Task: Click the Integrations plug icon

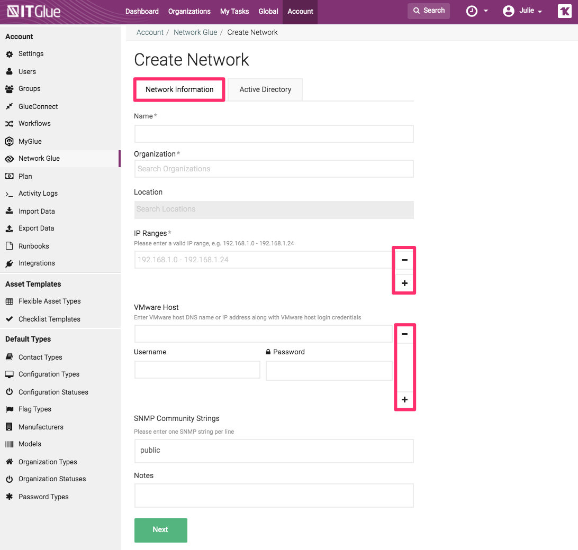Action: 9,263
